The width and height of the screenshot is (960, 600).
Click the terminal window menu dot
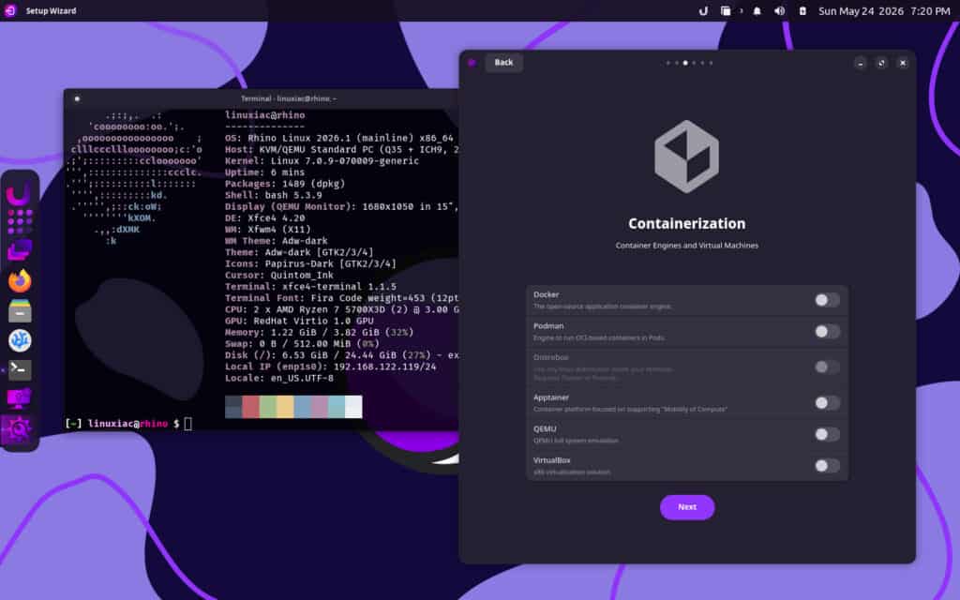[77, 98]
